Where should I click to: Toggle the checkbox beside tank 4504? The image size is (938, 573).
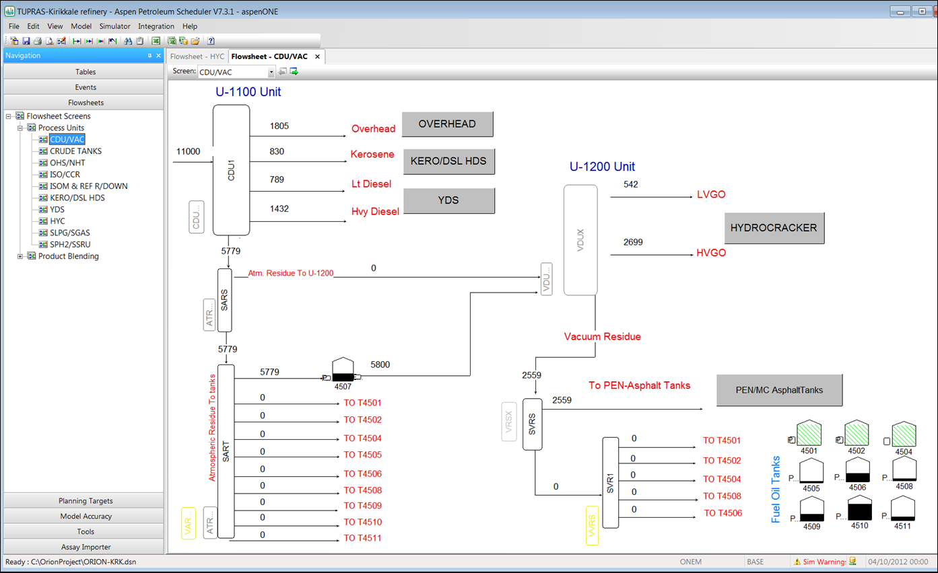[x=887, y=441]
